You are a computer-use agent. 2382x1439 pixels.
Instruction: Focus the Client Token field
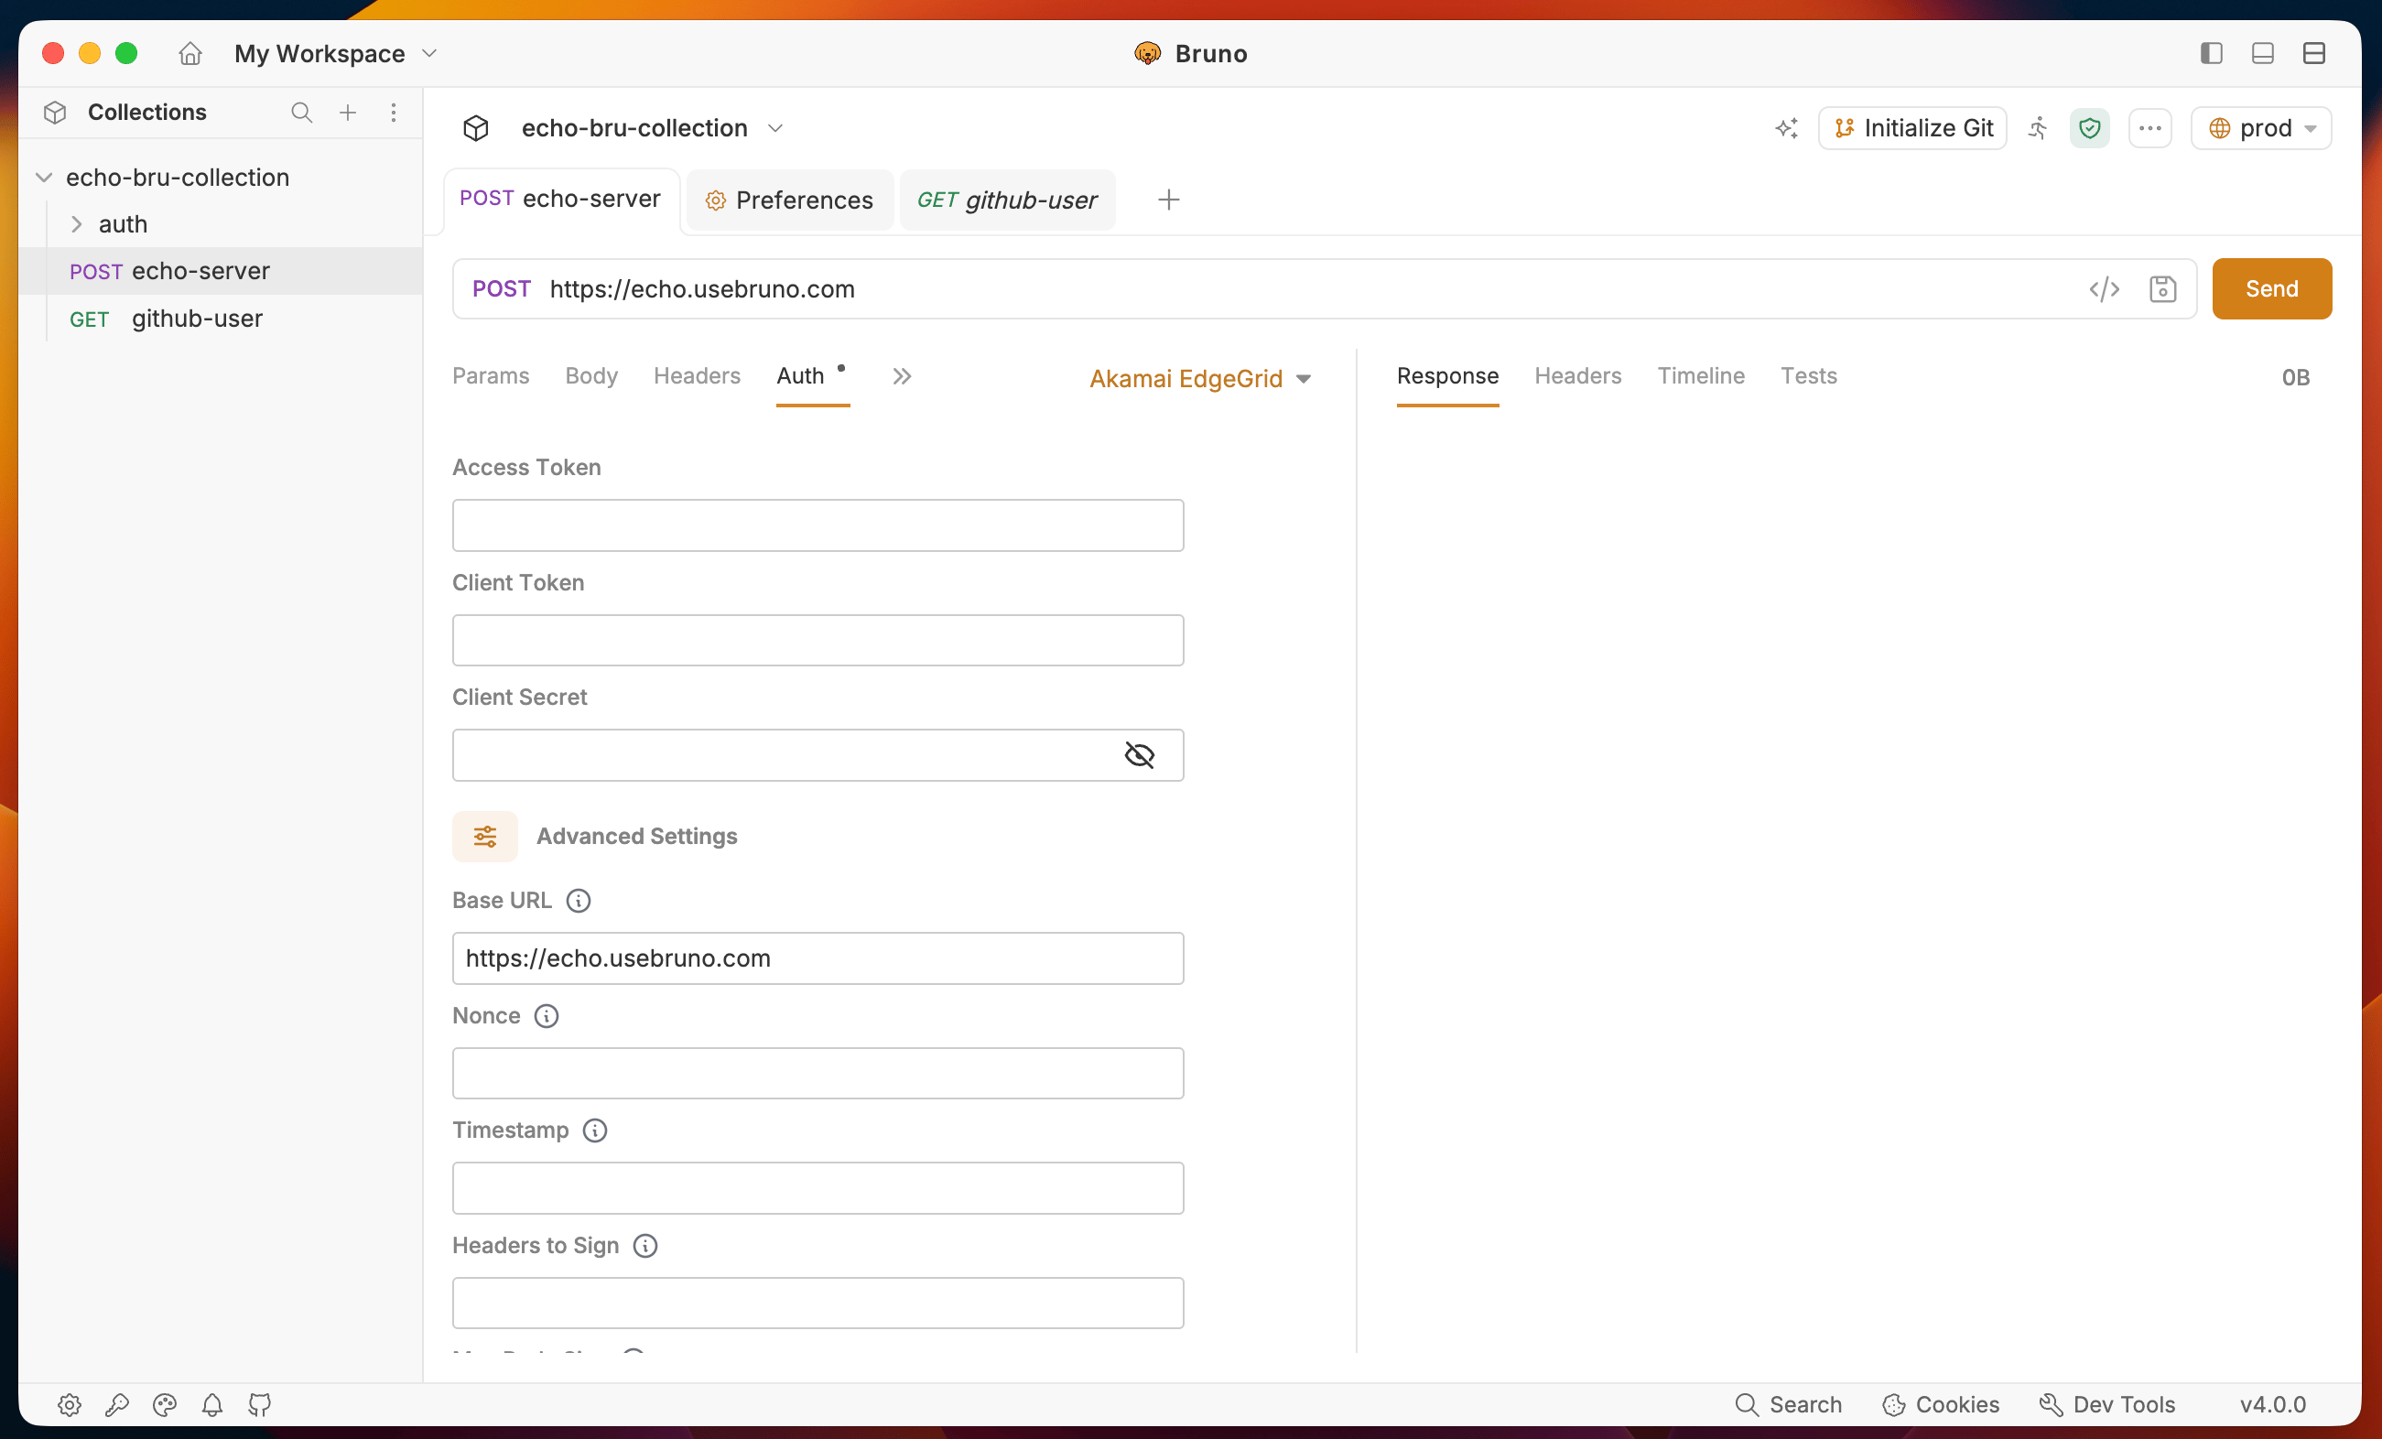(x=817, y=640)
